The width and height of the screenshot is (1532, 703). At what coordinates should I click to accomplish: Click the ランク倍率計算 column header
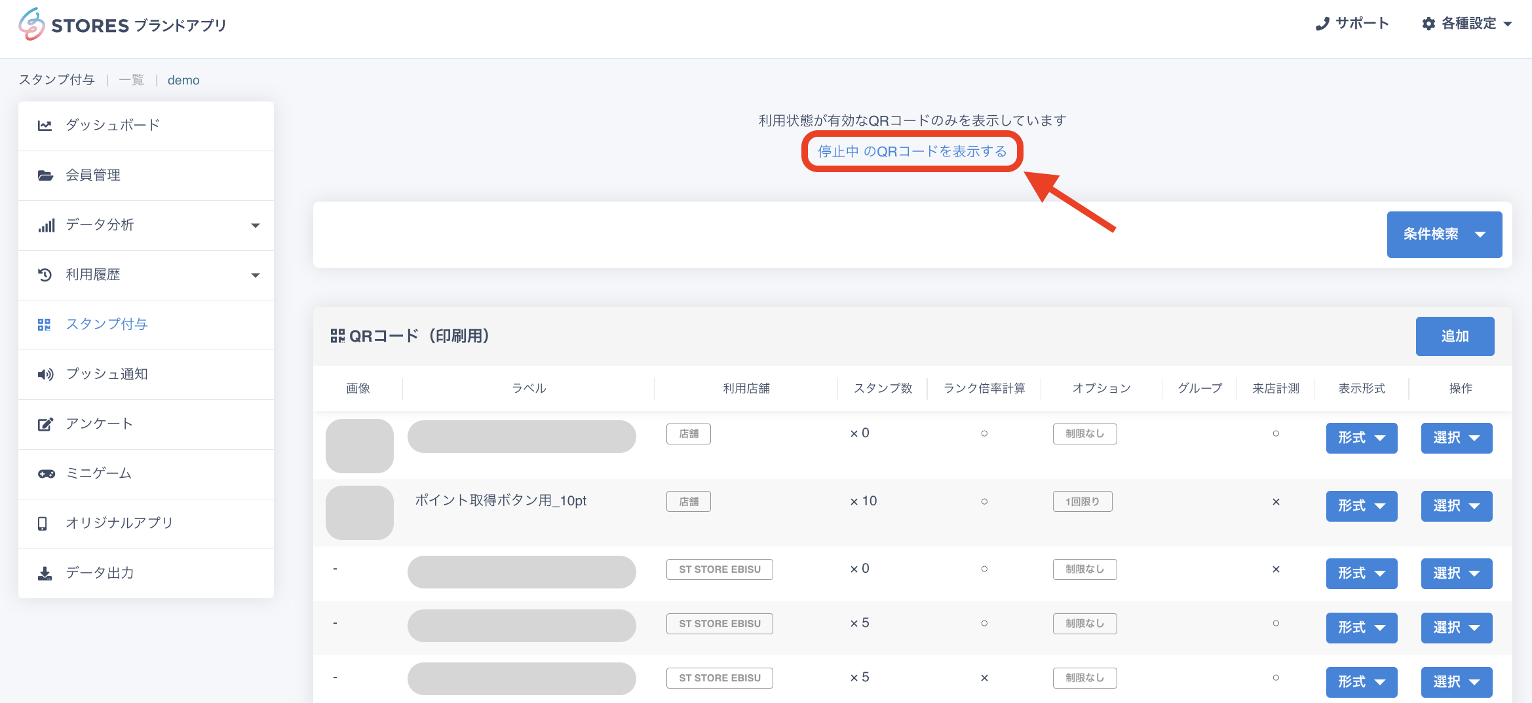coord(984,388)
